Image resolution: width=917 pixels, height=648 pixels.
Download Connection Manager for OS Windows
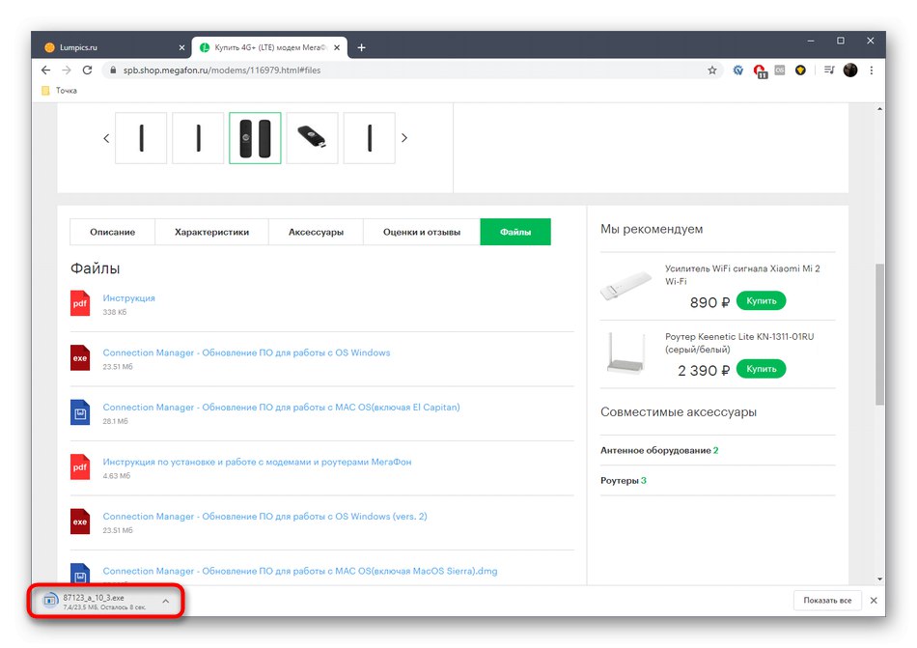pos(246,352)
